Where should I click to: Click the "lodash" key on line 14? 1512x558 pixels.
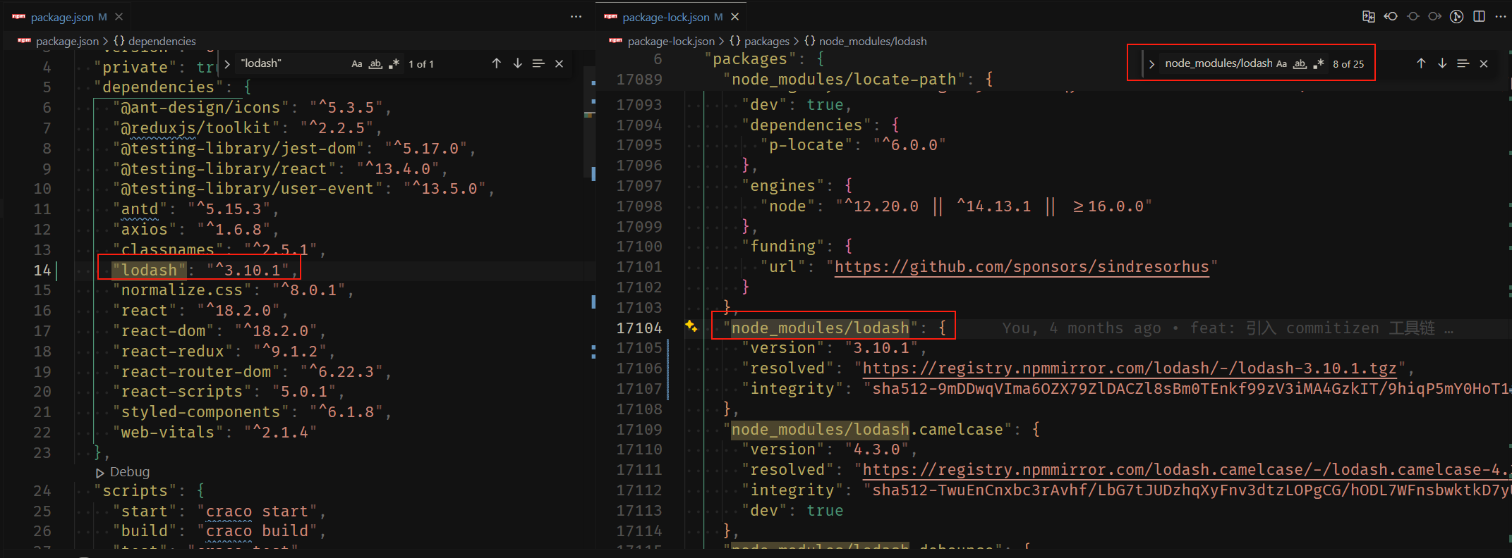tap(149, 271)
